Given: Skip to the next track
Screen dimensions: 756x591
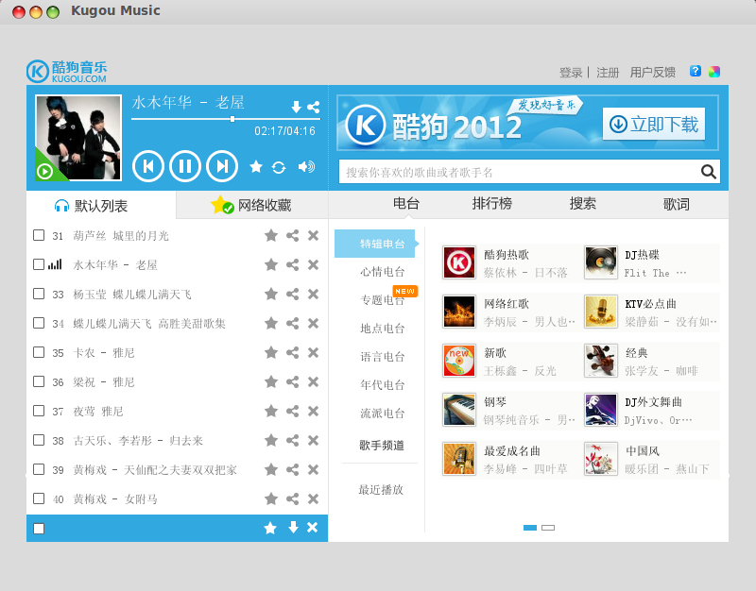Looking at the screenshot, I should point(222,166).
